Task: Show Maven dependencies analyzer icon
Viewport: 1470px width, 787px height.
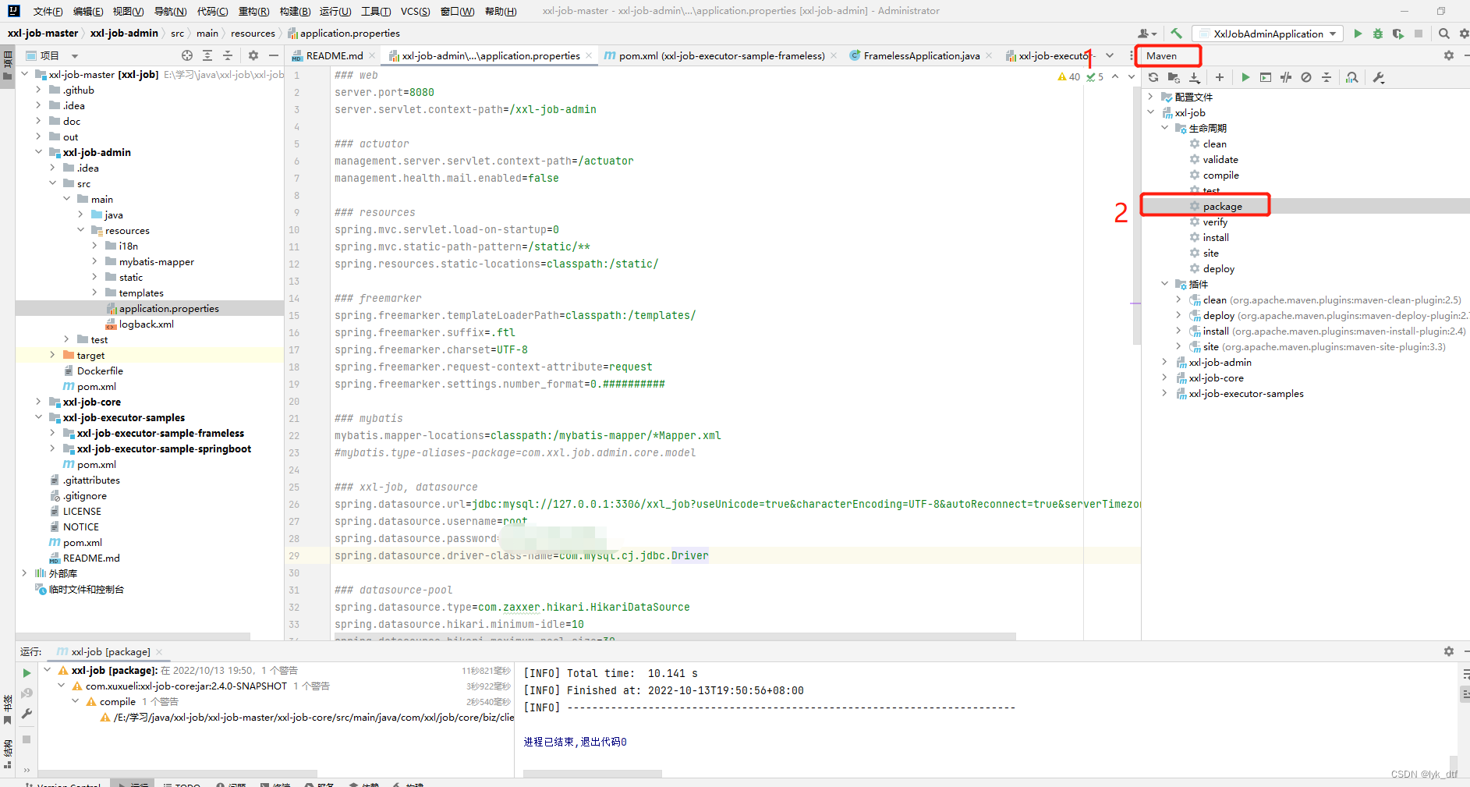Action: (x=1352, y=77)
